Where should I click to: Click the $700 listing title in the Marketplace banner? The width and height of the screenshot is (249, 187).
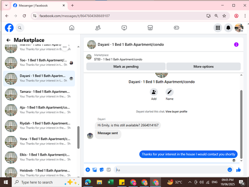(x=118, y=59)
